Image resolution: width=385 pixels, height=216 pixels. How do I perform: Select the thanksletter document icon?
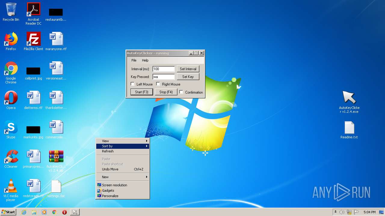(56, 100)
